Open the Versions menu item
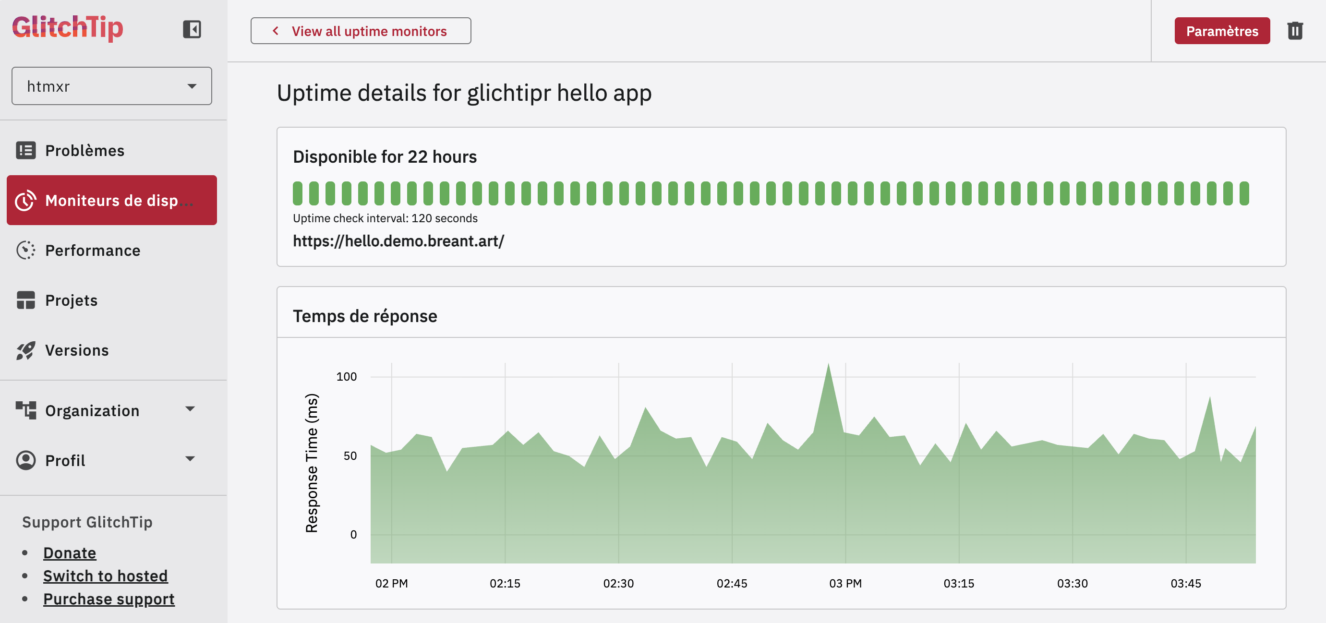This screenshot has height=623, width=1326. [x=77, y=350]
